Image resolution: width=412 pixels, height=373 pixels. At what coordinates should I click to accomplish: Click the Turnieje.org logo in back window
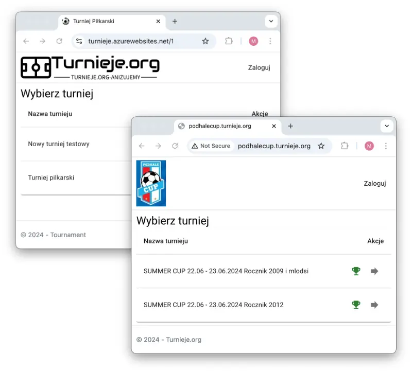[x=90, y=67]
